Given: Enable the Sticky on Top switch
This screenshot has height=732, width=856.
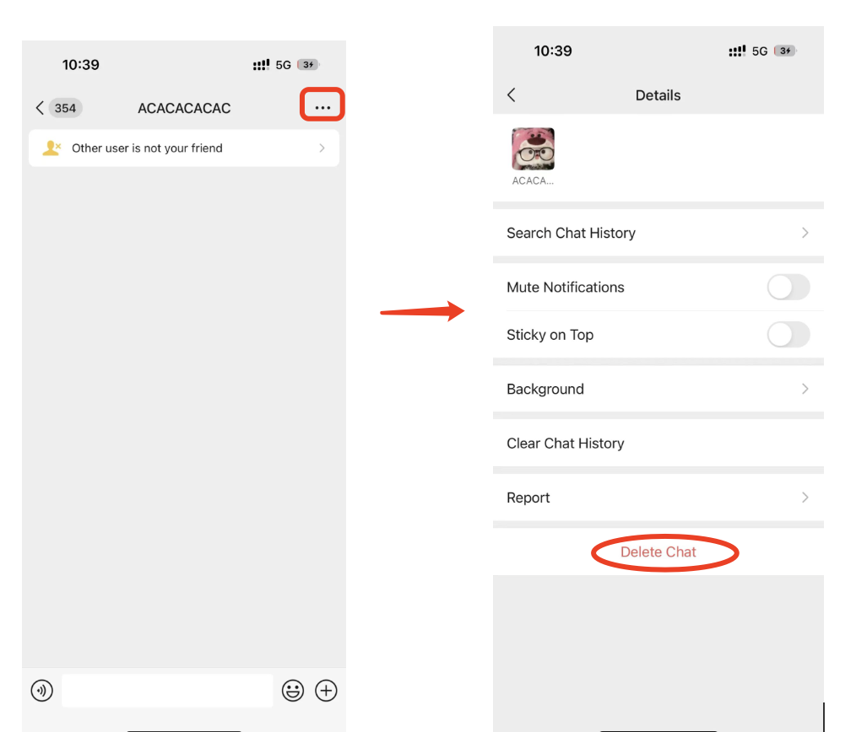Looking at the screenshot, I should [x=788, y=334].
